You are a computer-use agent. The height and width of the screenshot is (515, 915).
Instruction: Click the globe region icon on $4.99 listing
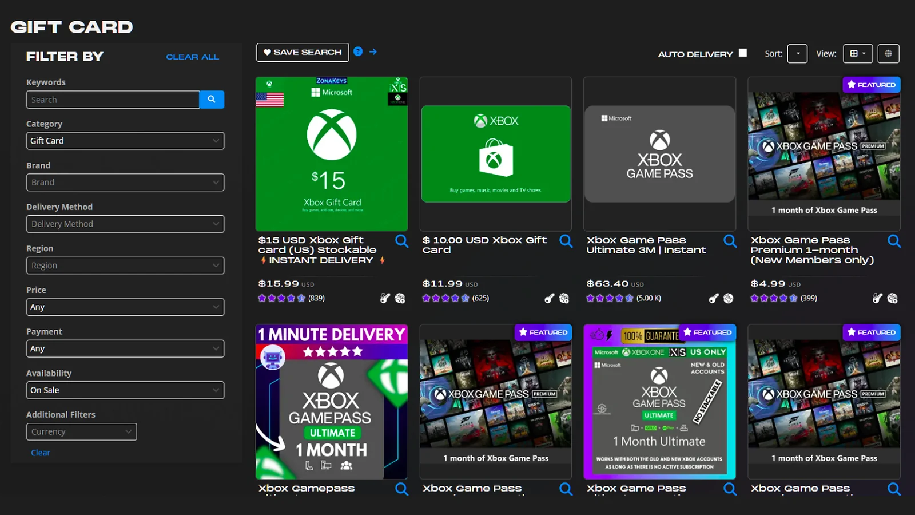893,298
